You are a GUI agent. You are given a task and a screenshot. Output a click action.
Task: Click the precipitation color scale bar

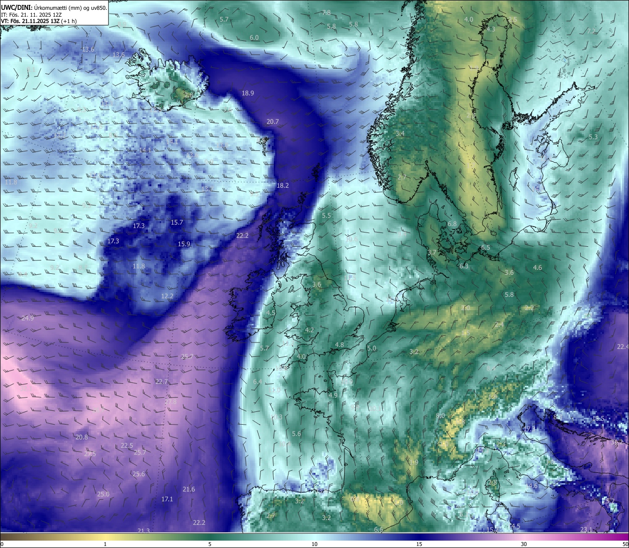(314, 536)
